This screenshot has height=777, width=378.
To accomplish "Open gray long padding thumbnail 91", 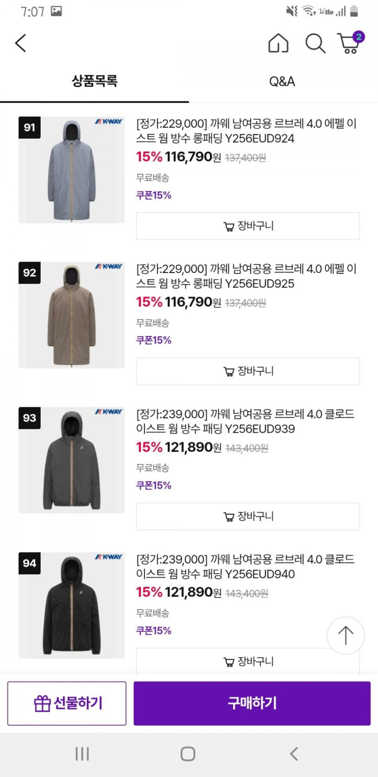I will [72, 170].
